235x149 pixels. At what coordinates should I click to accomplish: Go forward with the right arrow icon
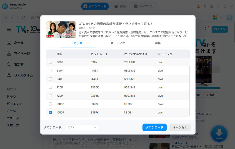[18, 18]
